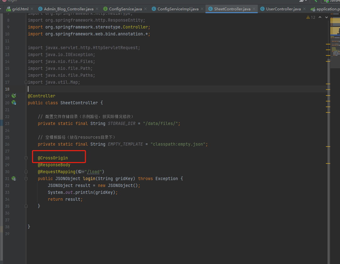
Task: Toggle fold marker at line 28
Action: (26, 158)
